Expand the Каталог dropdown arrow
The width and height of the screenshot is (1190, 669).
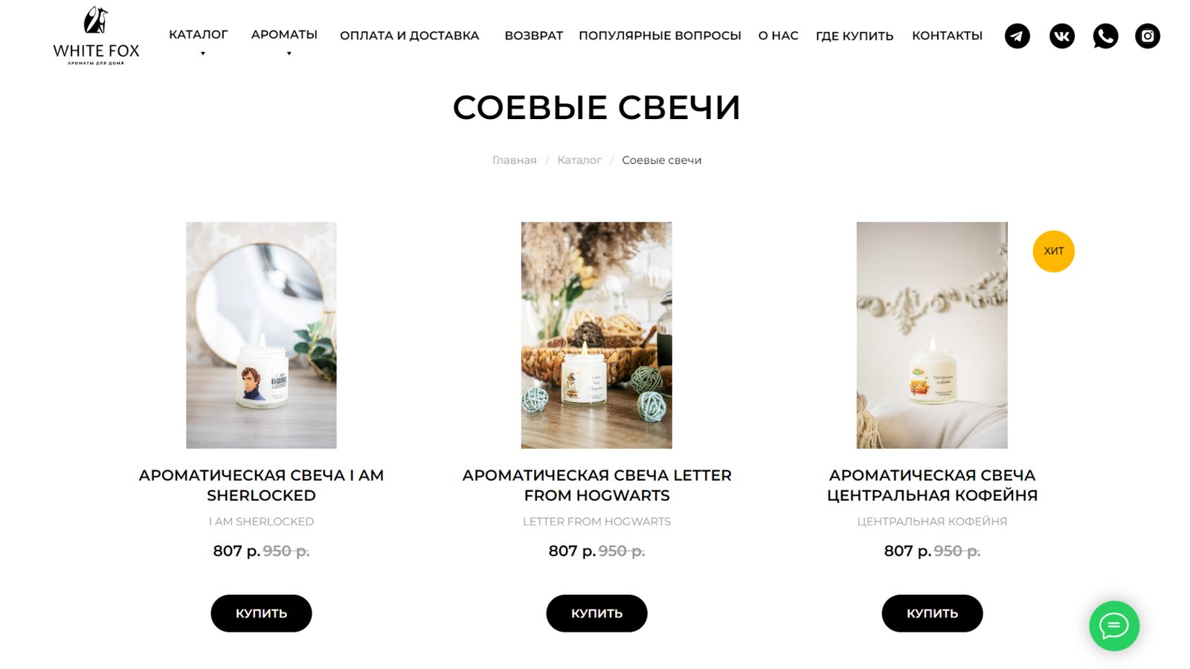[x=202, y=54]
